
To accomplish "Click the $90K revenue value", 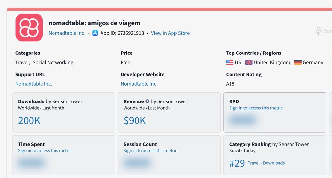I will 135,121.
